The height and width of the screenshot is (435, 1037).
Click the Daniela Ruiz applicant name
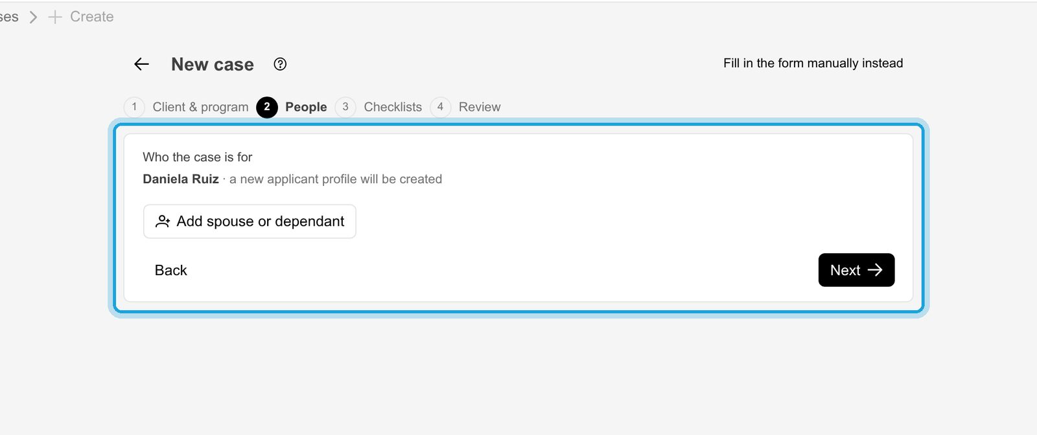point(181,179)
